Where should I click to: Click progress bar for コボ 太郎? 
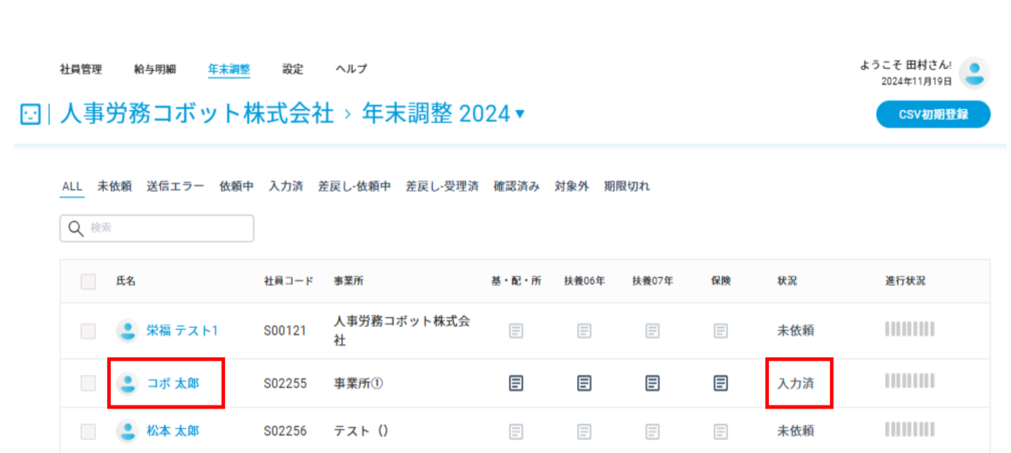click(909, 381)
